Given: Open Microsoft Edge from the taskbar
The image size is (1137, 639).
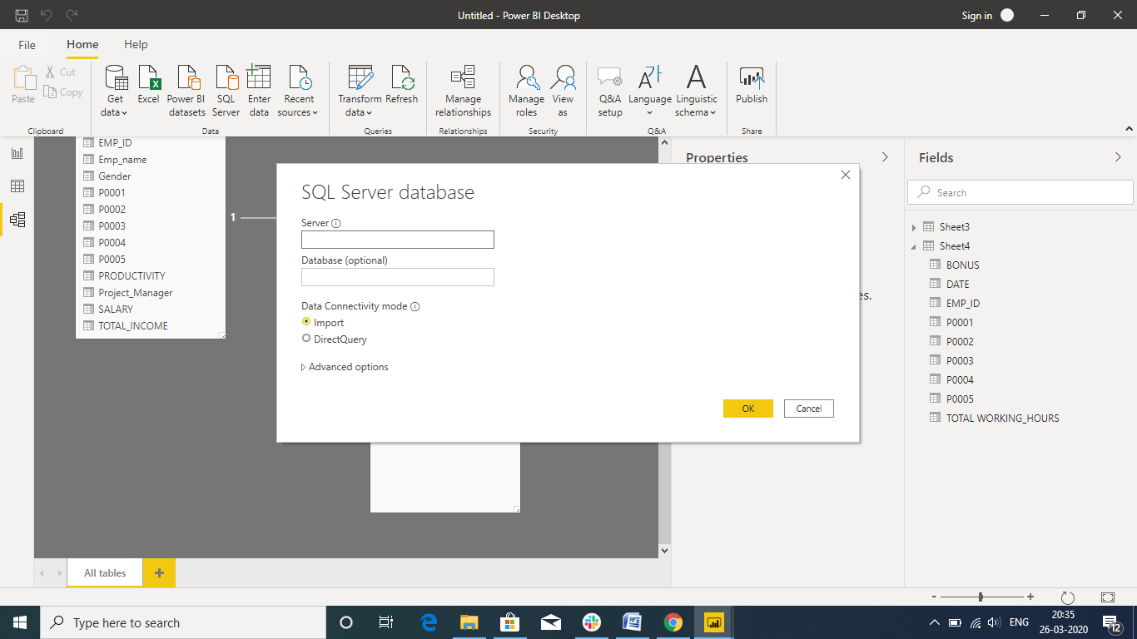Looking at the screenshot, I should click(429, 622).
